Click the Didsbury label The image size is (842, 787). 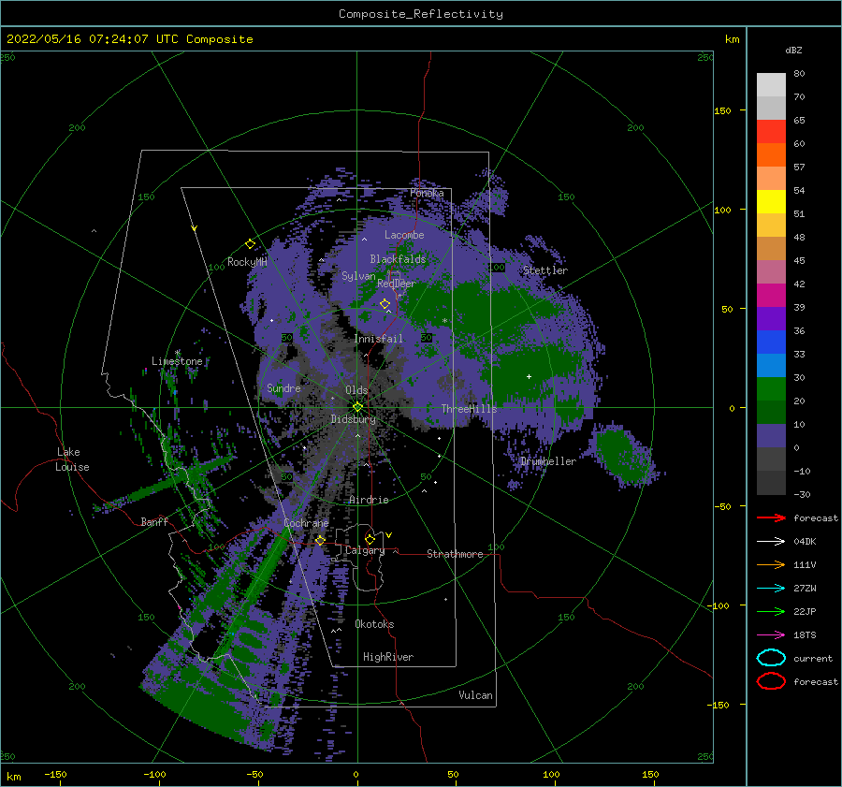(x=354, y=419)
